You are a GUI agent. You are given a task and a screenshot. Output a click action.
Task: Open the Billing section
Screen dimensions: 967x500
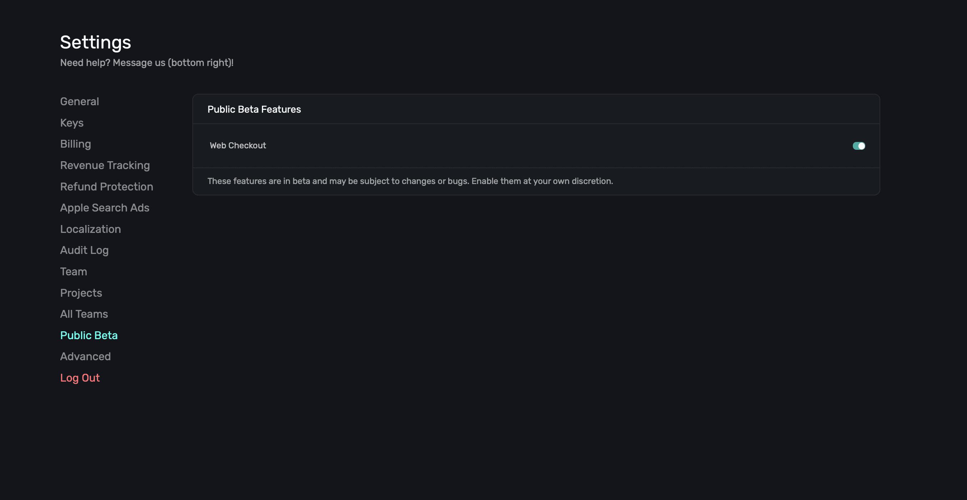(x=75, y=144)
